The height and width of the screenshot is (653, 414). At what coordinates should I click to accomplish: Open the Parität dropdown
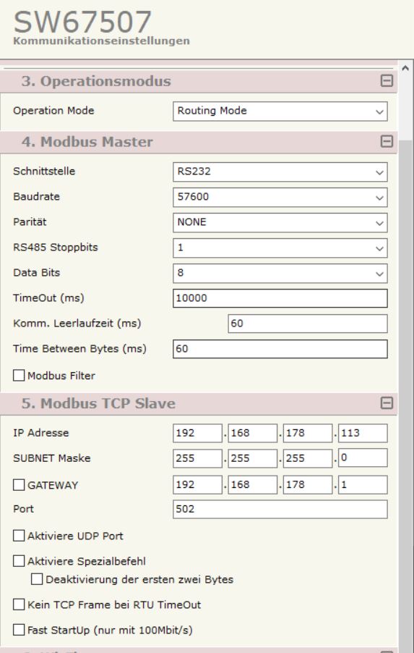(x=280, y=223)
